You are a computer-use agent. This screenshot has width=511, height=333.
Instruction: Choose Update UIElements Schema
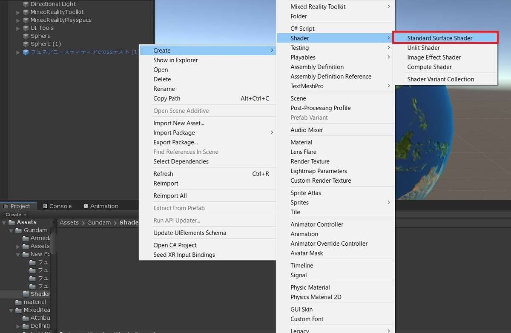[208, 233]
